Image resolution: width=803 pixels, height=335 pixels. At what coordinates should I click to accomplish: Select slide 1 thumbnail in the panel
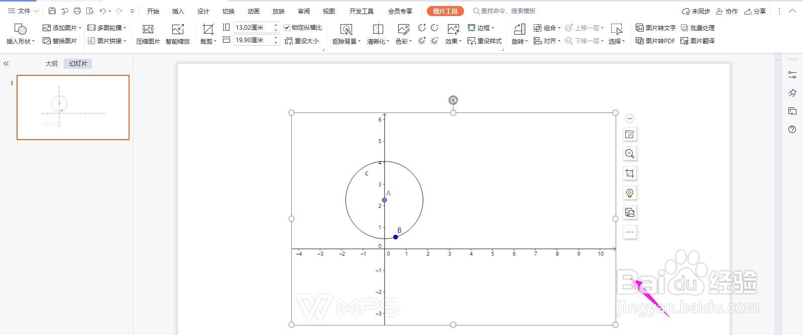pos(73,107)
